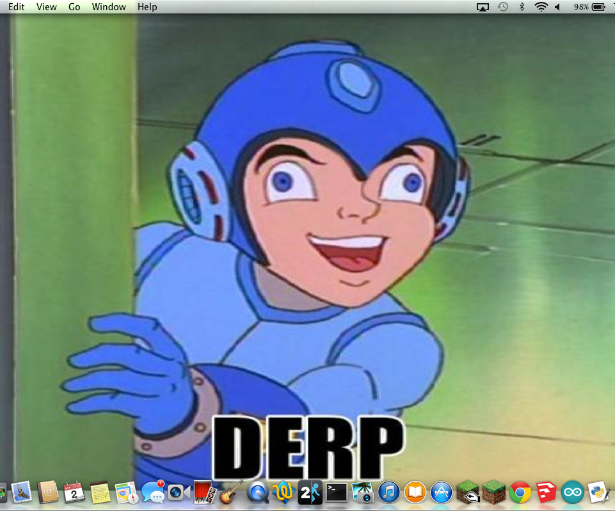Open the Calendar app showing 2
The width and height of the screenshot is (615, 511).
point(74,492)
